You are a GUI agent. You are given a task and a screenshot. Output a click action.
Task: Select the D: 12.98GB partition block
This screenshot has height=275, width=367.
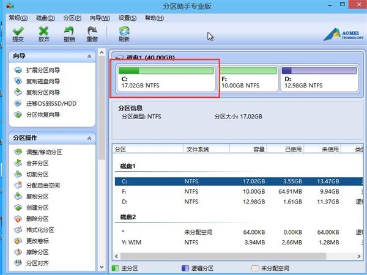pyautogui.click(x=319, y=79)
